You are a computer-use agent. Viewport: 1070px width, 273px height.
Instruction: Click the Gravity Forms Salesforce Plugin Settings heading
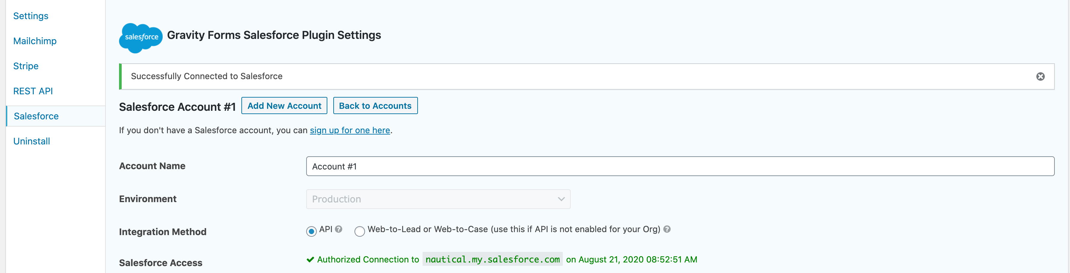(x=274, y=35)
